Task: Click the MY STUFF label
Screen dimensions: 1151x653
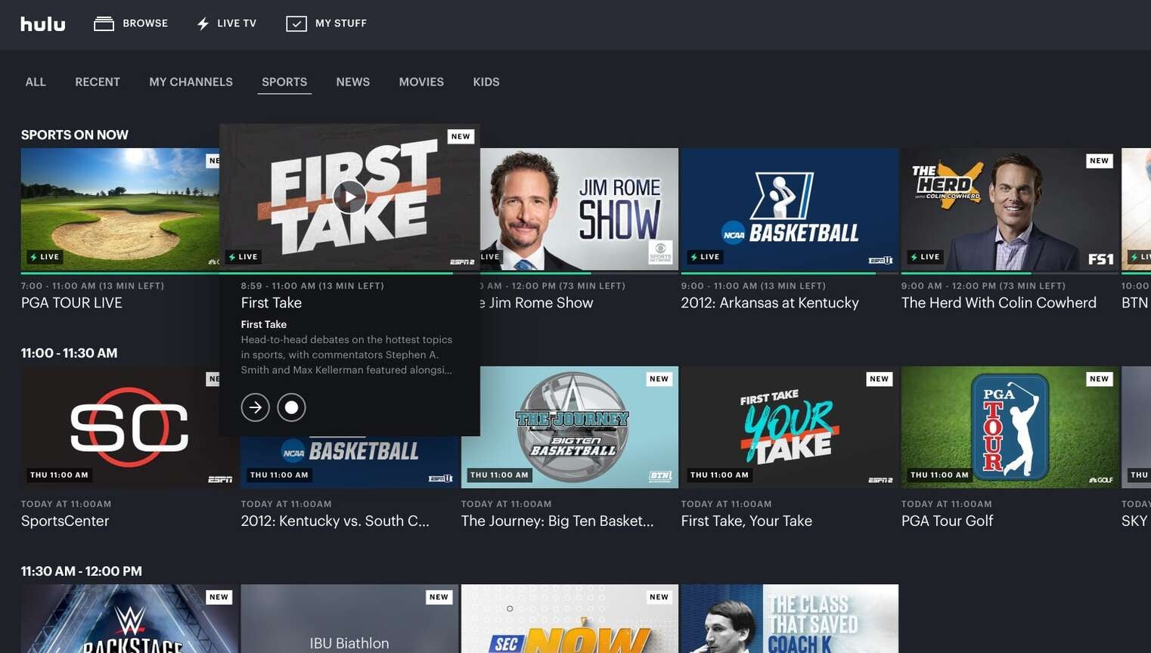Action: pyautogui.click(x=341, y=23)
